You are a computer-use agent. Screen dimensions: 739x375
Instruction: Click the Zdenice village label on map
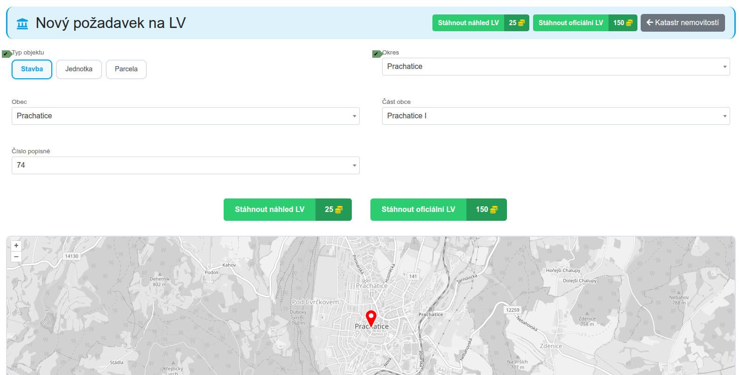pyautogui.click(x=551, y=346)
